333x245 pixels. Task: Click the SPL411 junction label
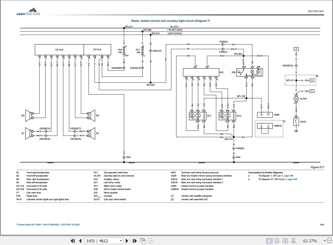290,80
